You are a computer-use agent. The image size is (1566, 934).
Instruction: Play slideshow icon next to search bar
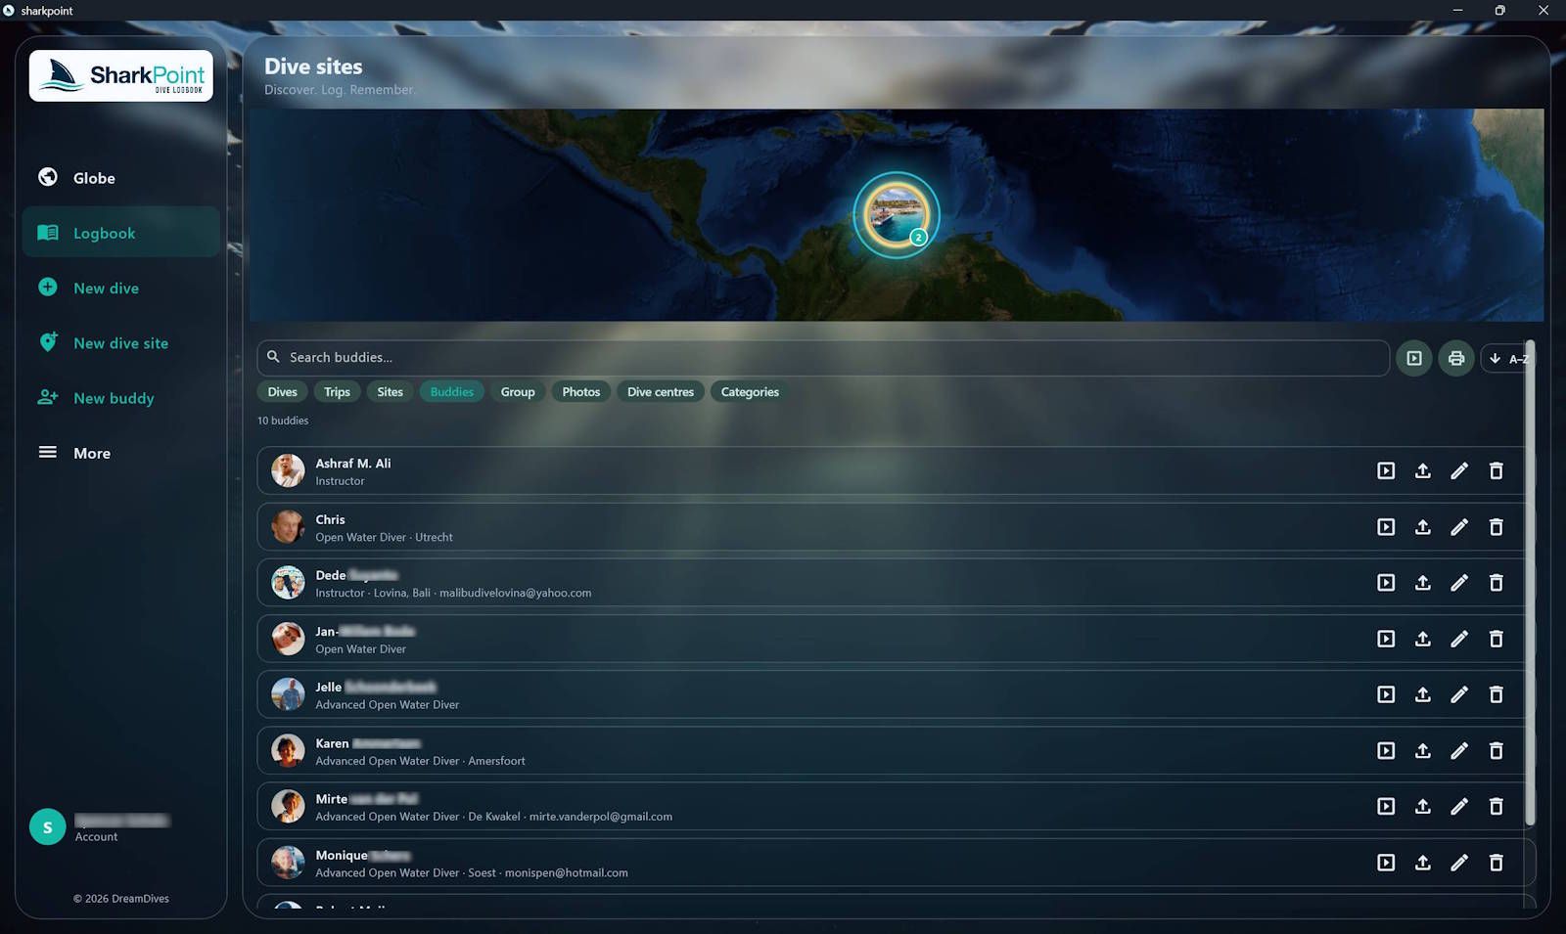(x=1414, y=358)
